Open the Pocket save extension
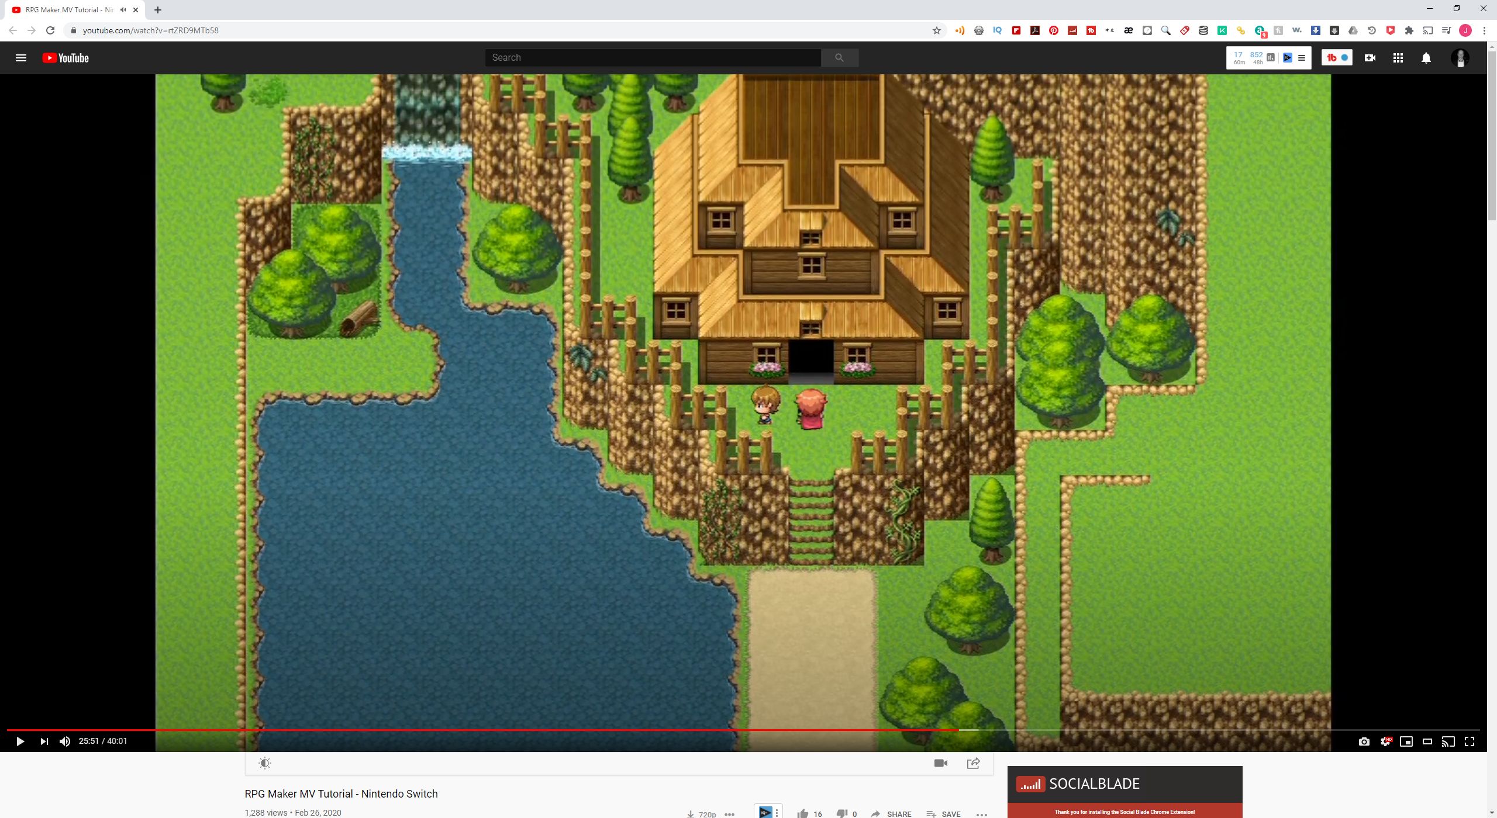 [1391, 30]
